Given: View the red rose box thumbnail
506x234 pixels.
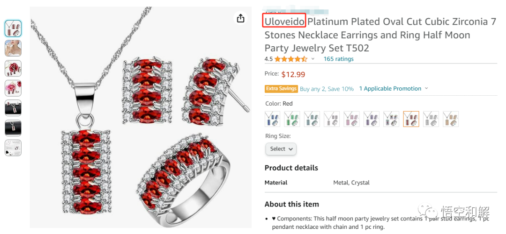Looking at the screenshot, I should (13, 68).
